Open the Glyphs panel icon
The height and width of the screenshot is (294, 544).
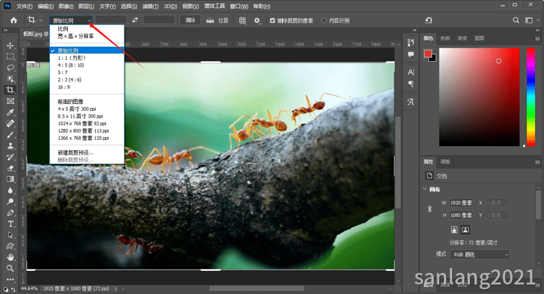click(411, 102)
